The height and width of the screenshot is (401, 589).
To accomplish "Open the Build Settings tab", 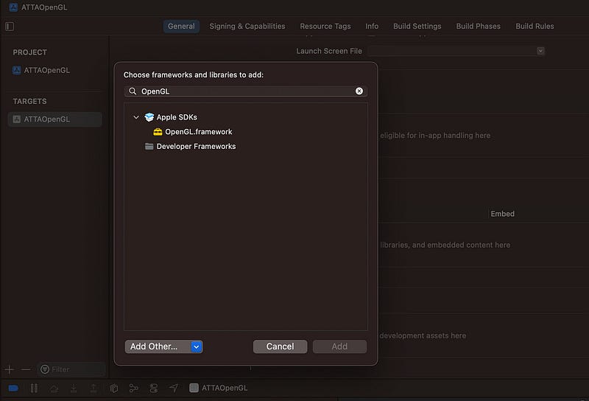I will pos(417,27).
